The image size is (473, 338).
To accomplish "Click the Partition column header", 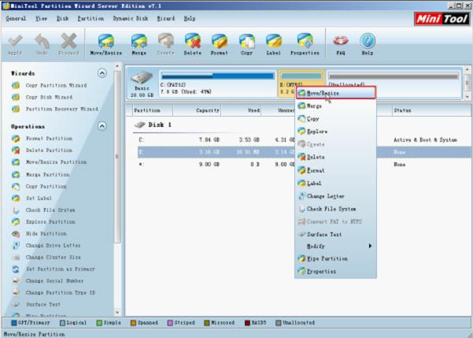I will [153, 110].
